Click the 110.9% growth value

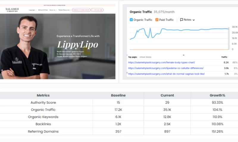[x=217, y=117]
